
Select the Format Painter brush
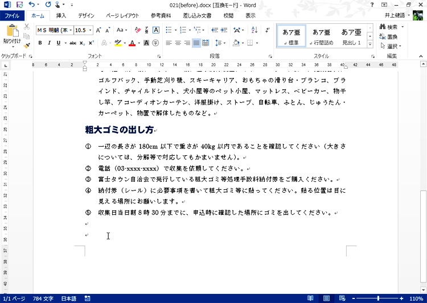point(26,45)
